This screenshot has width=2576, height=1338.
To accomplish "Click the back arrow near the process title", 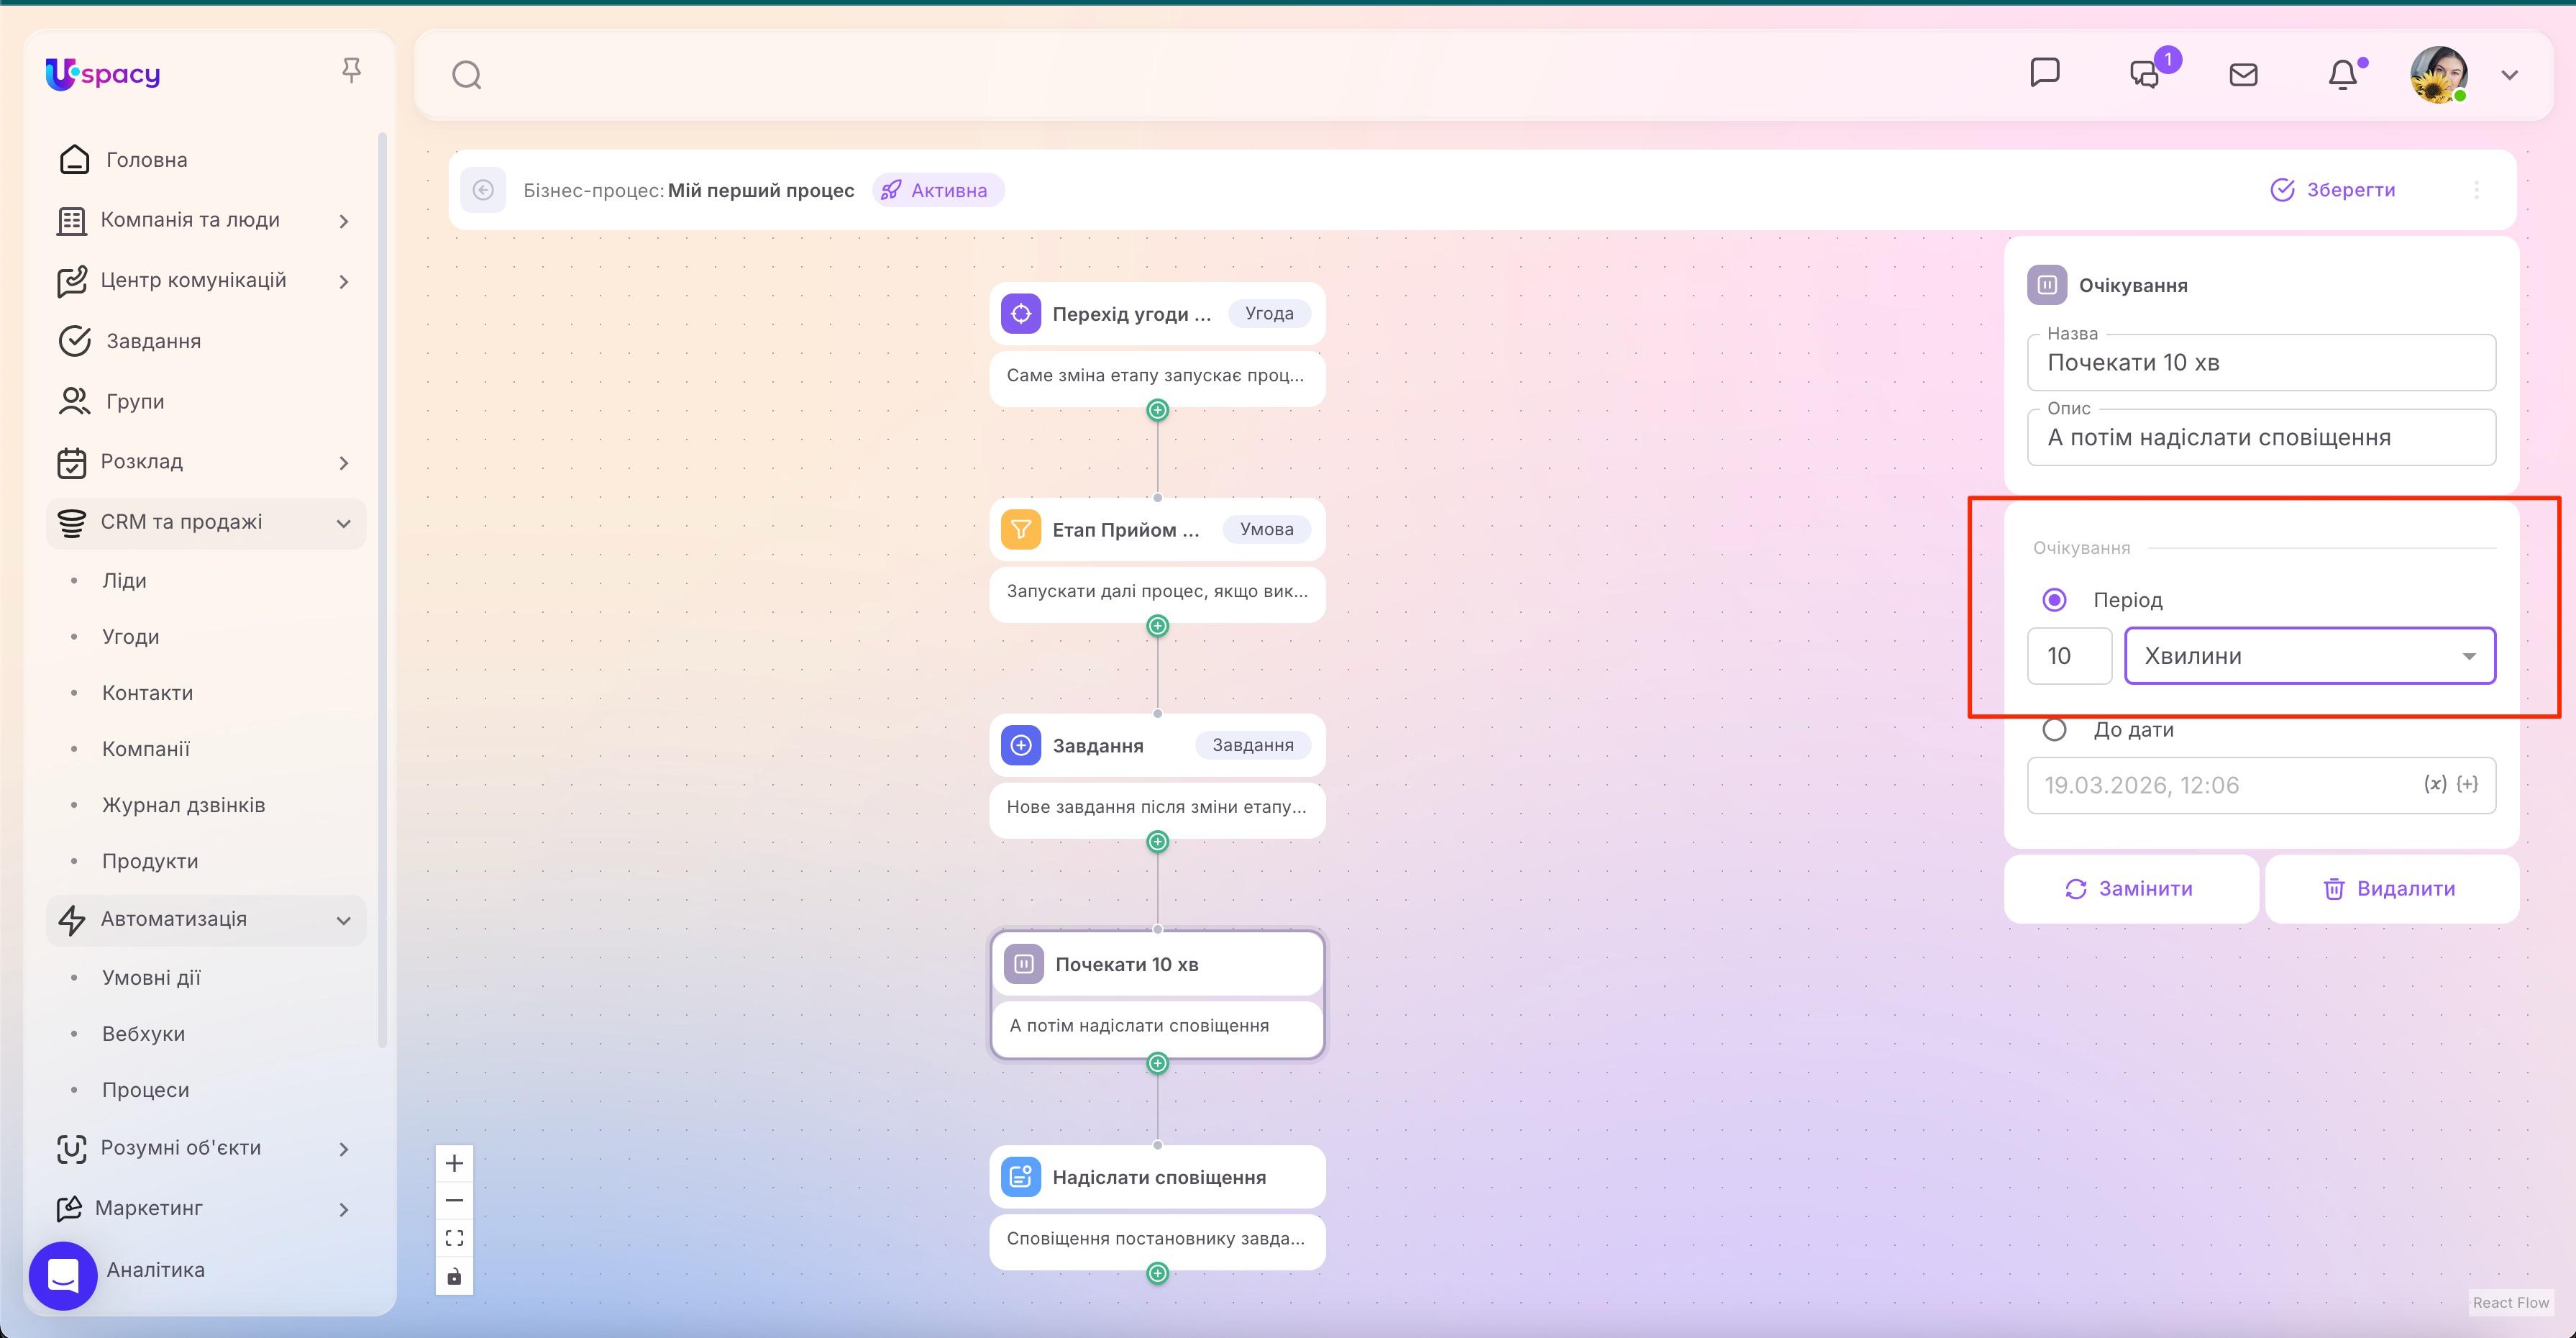I will pyautogui.click(x=484, y=190).
